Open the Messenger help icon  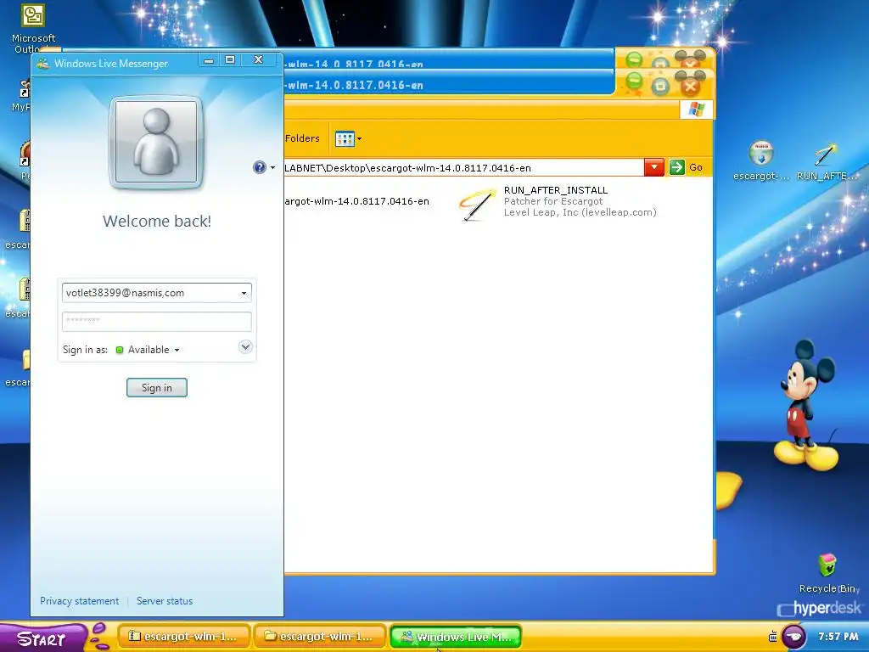259,167
